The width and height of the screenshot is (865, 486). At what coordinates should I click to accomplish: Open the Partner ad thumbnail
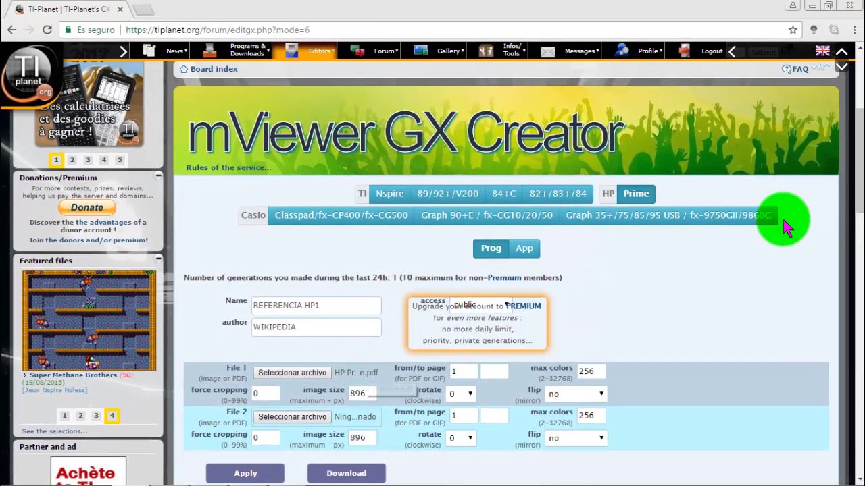coord(88,471)
